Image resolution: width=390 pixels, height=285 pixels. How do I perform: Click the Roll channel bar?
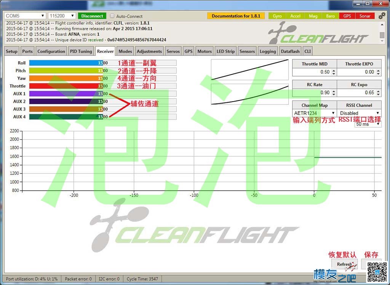coord(103,63)
